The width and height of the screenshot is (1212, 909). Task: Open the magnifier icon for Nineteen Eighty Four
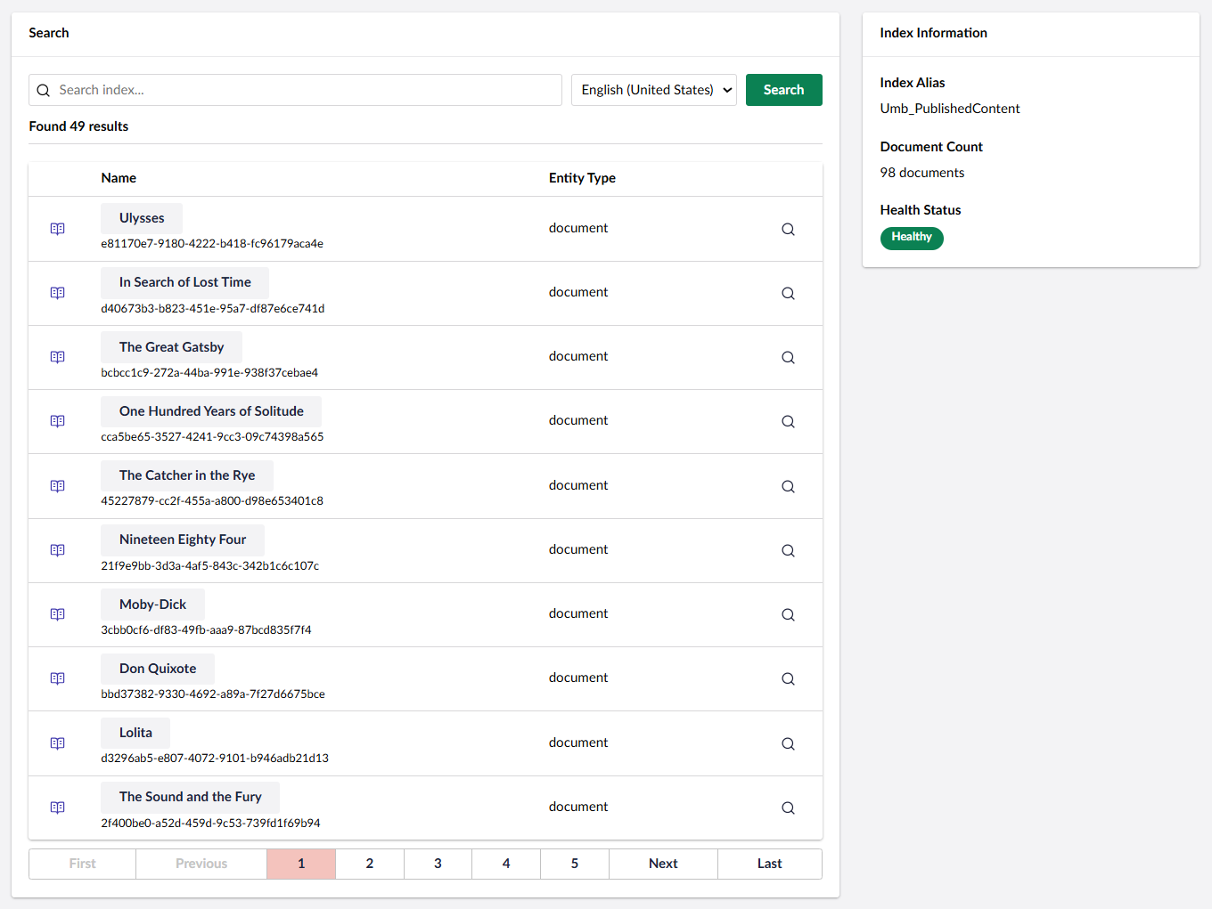pyautogui.click(x=788, y=550)
